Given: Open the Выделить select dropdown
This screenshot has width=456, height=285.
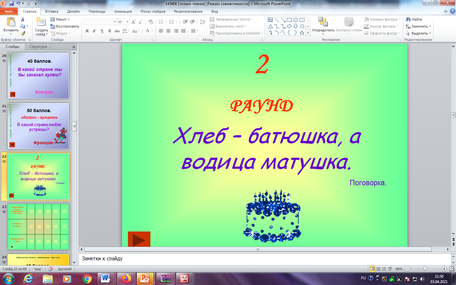Looking at the screenshot, I should pos(418,33).
